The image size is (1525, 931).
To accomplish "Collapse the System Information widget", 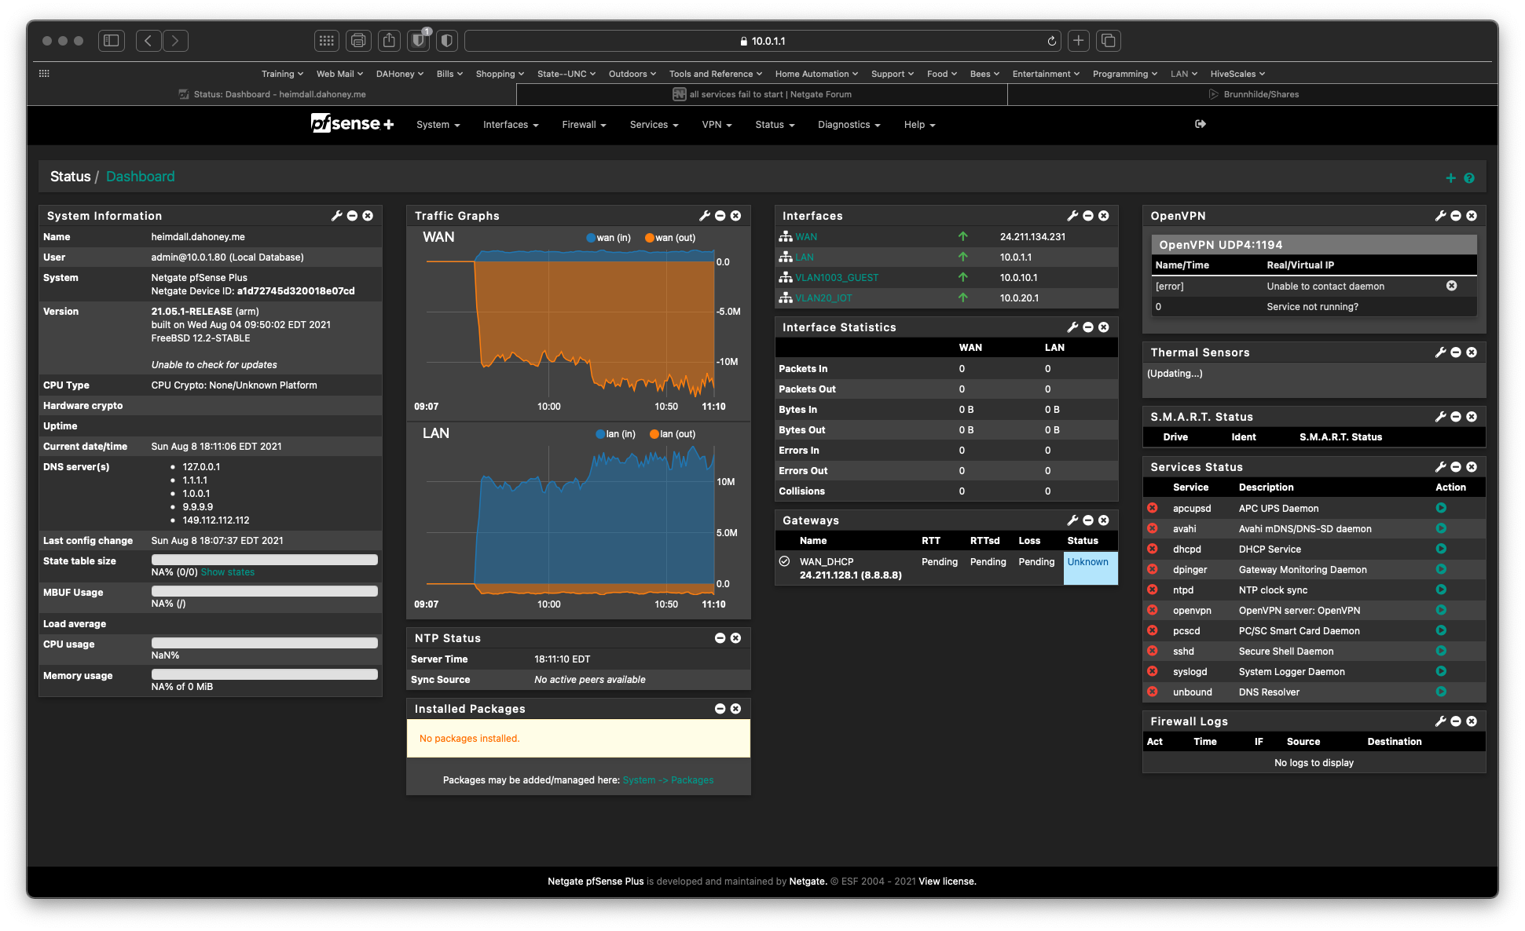I will point(352,216).
